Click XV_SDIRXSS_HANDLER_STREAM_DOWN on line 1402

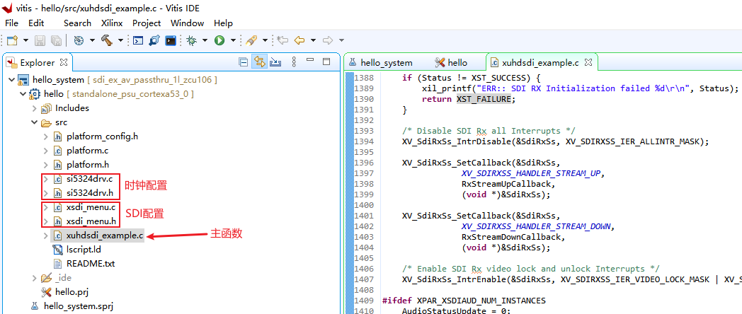[537, 226]
